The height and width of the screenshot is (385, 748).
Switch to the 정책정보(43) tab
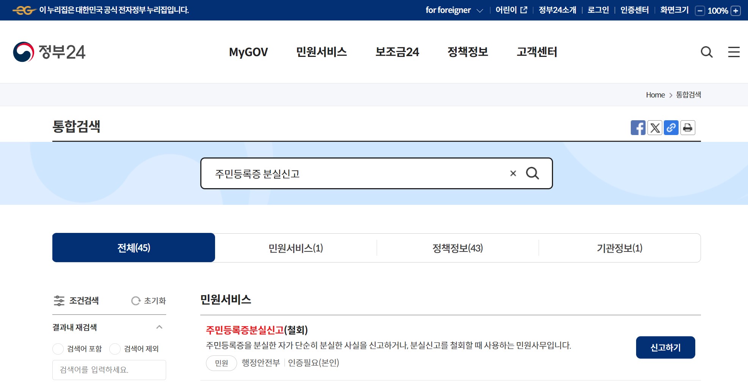457,248
